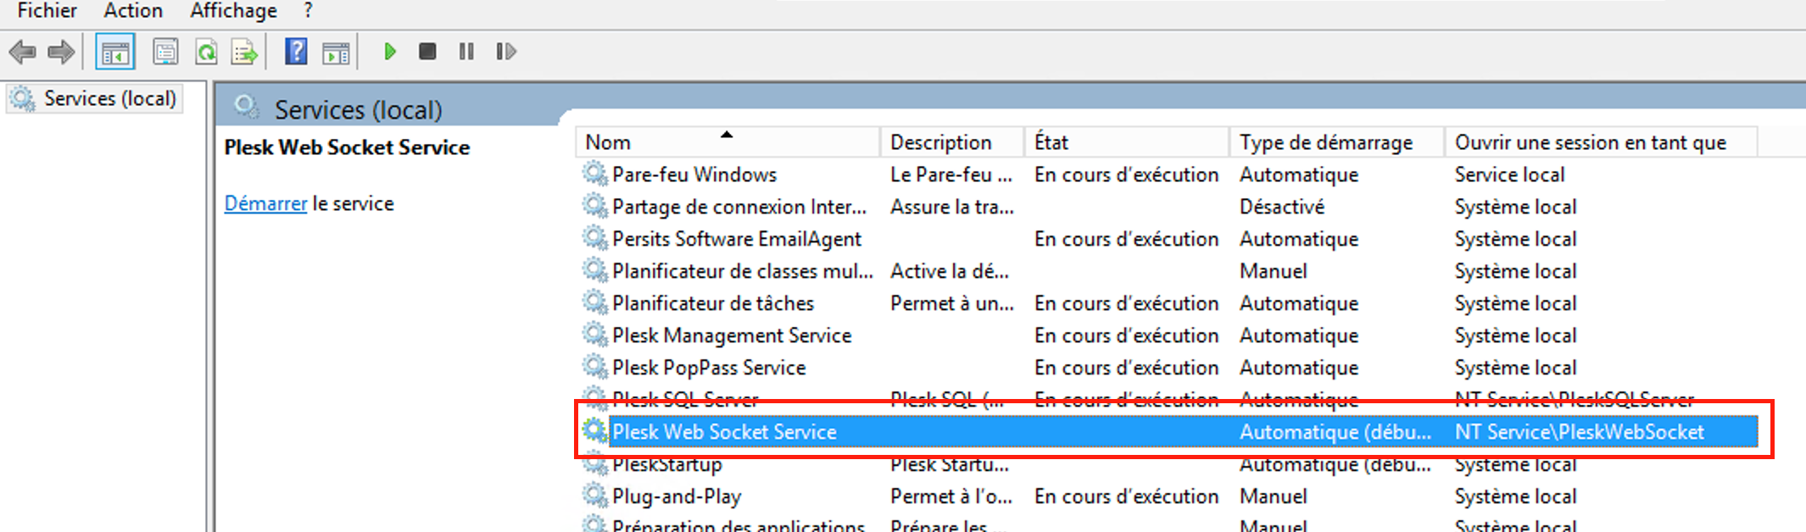Screen dimensions: 1806x532
Task: Sort by the État column header
Action: pos(1051,142)
